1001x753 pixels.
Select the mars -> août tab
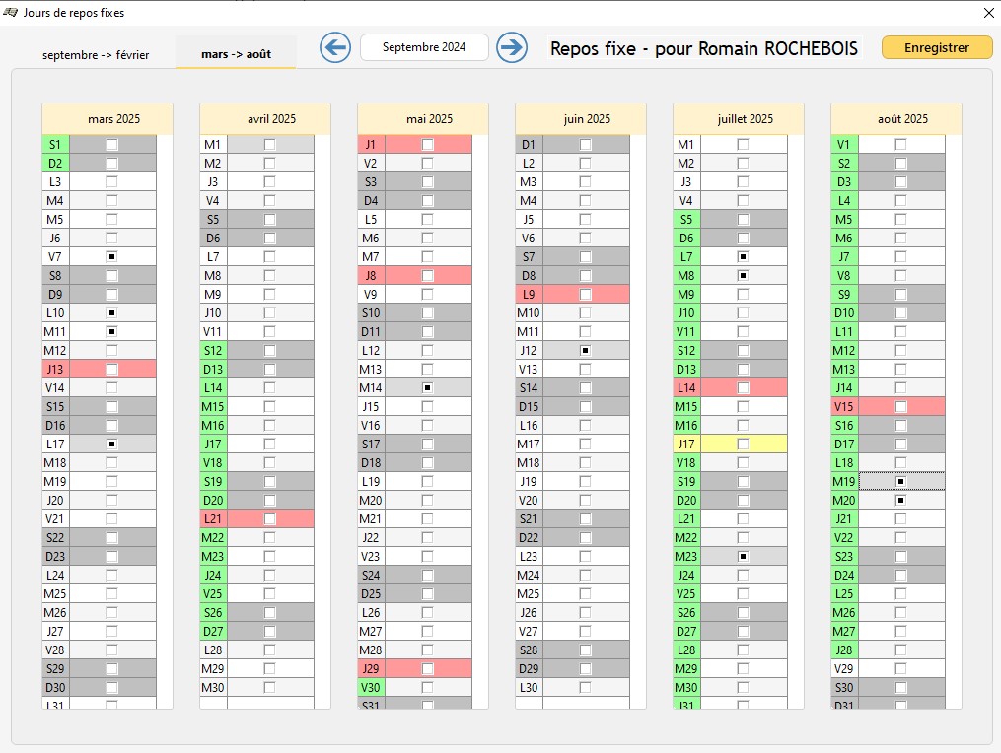(236, 54)
